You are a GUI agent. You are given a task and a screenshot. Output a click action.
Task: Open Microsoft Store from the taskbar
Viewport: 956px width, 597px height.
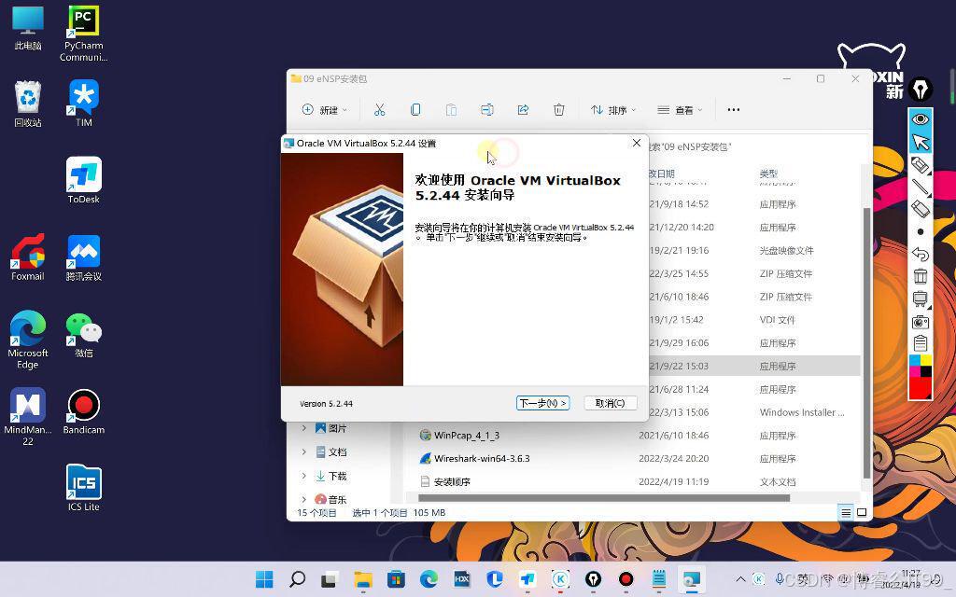(x=396, y=579)
